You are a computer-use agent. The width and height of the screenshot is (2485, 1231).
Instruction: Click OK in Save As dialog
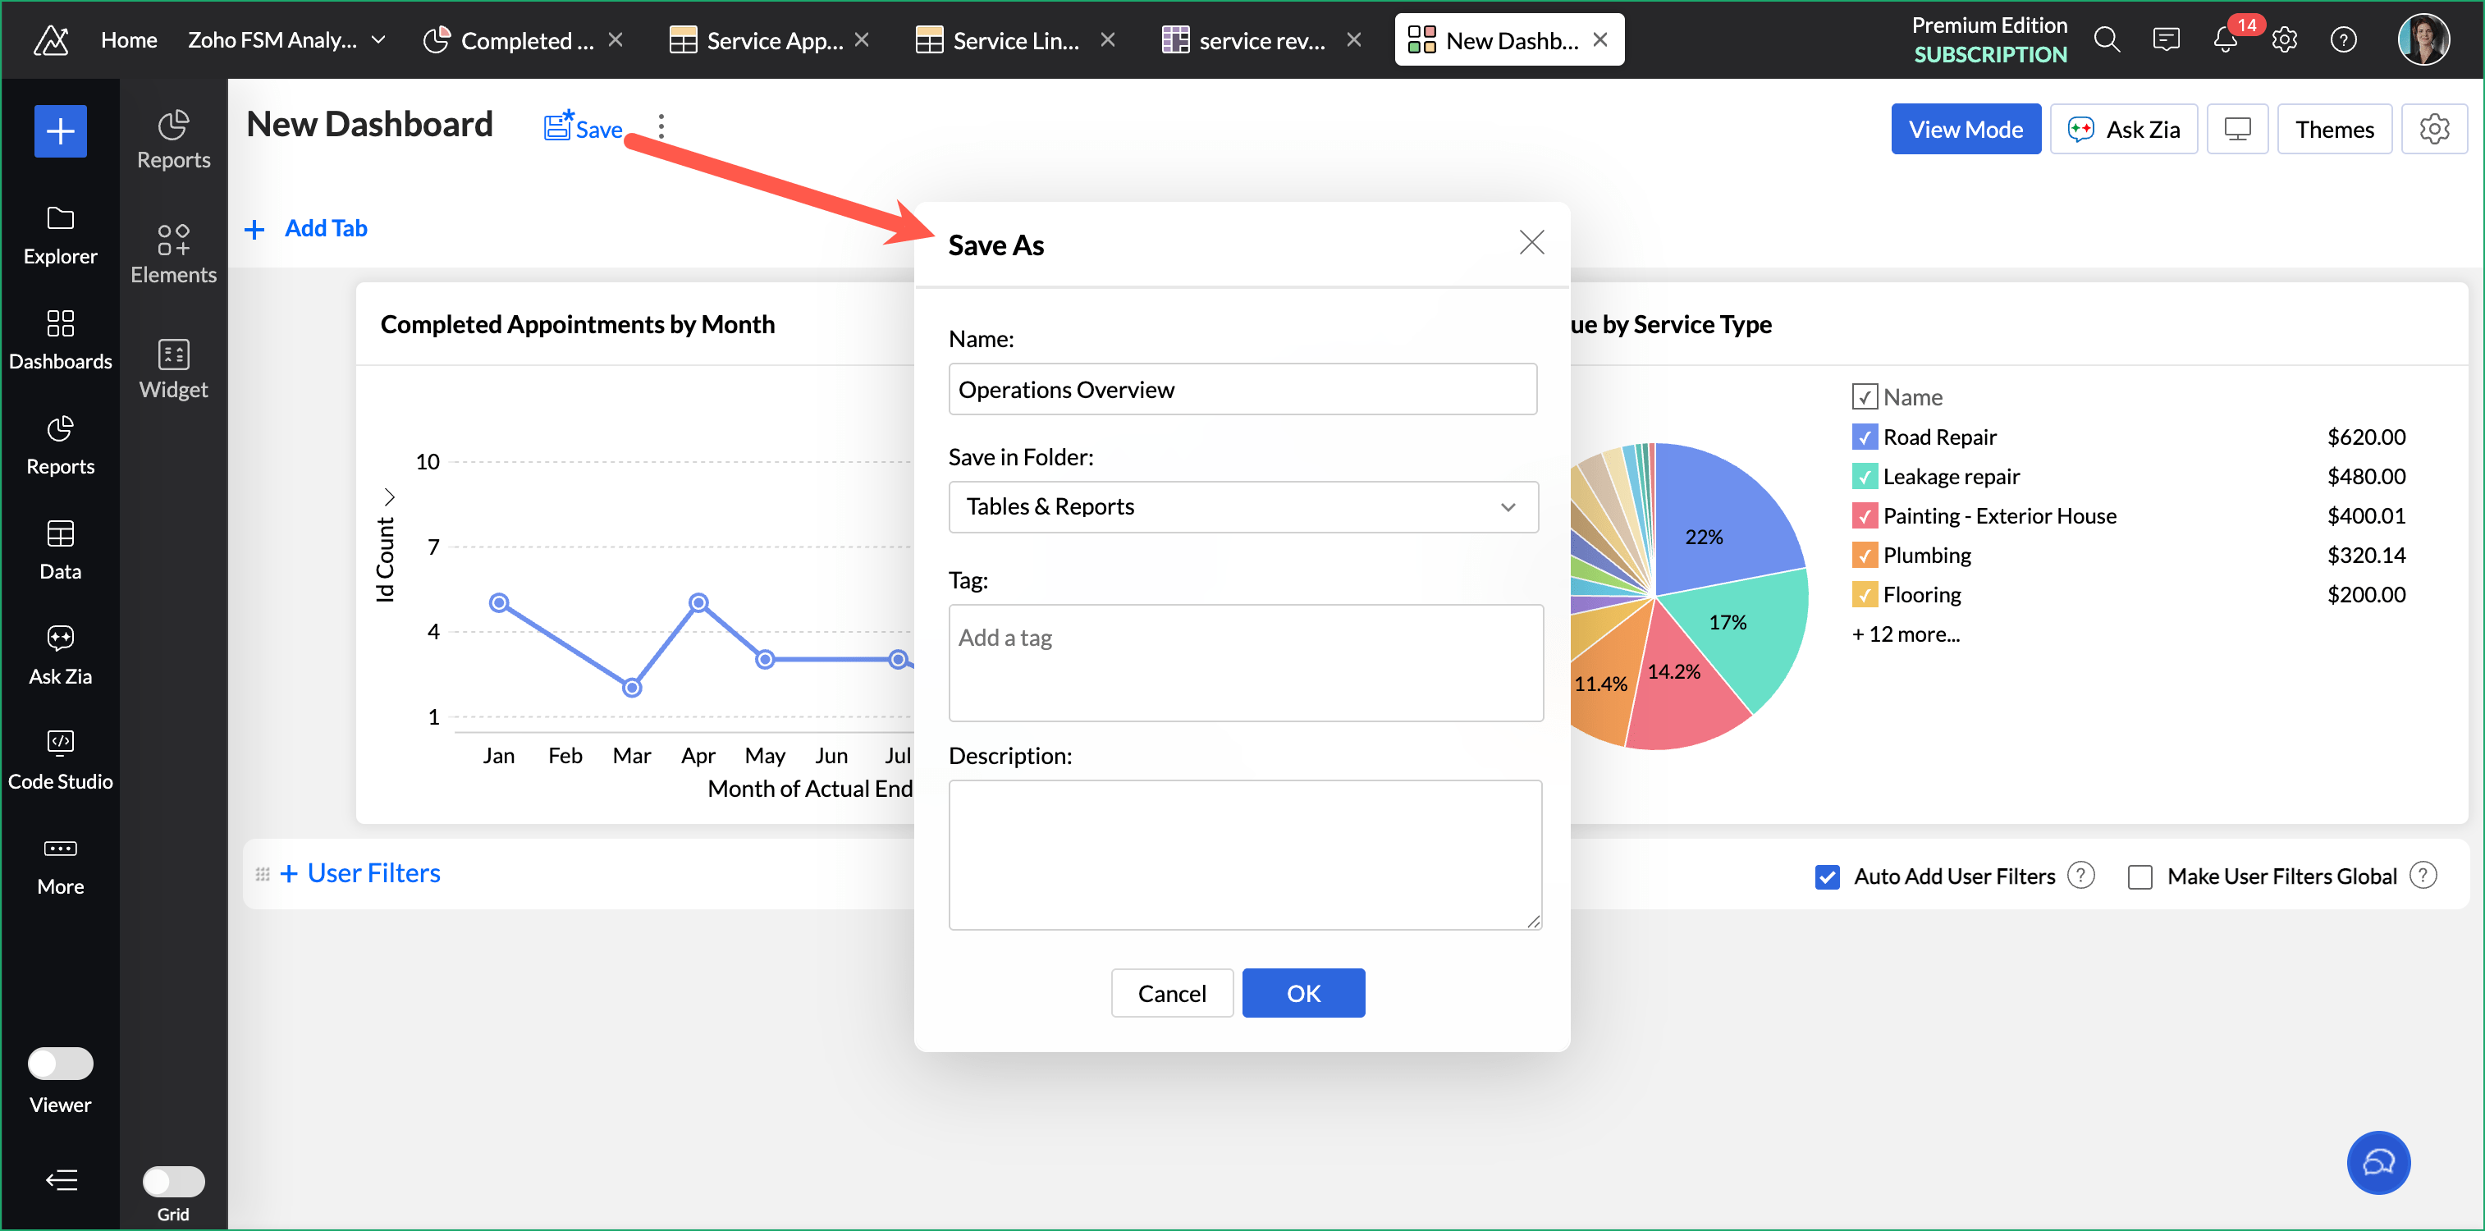point(1302,993)
